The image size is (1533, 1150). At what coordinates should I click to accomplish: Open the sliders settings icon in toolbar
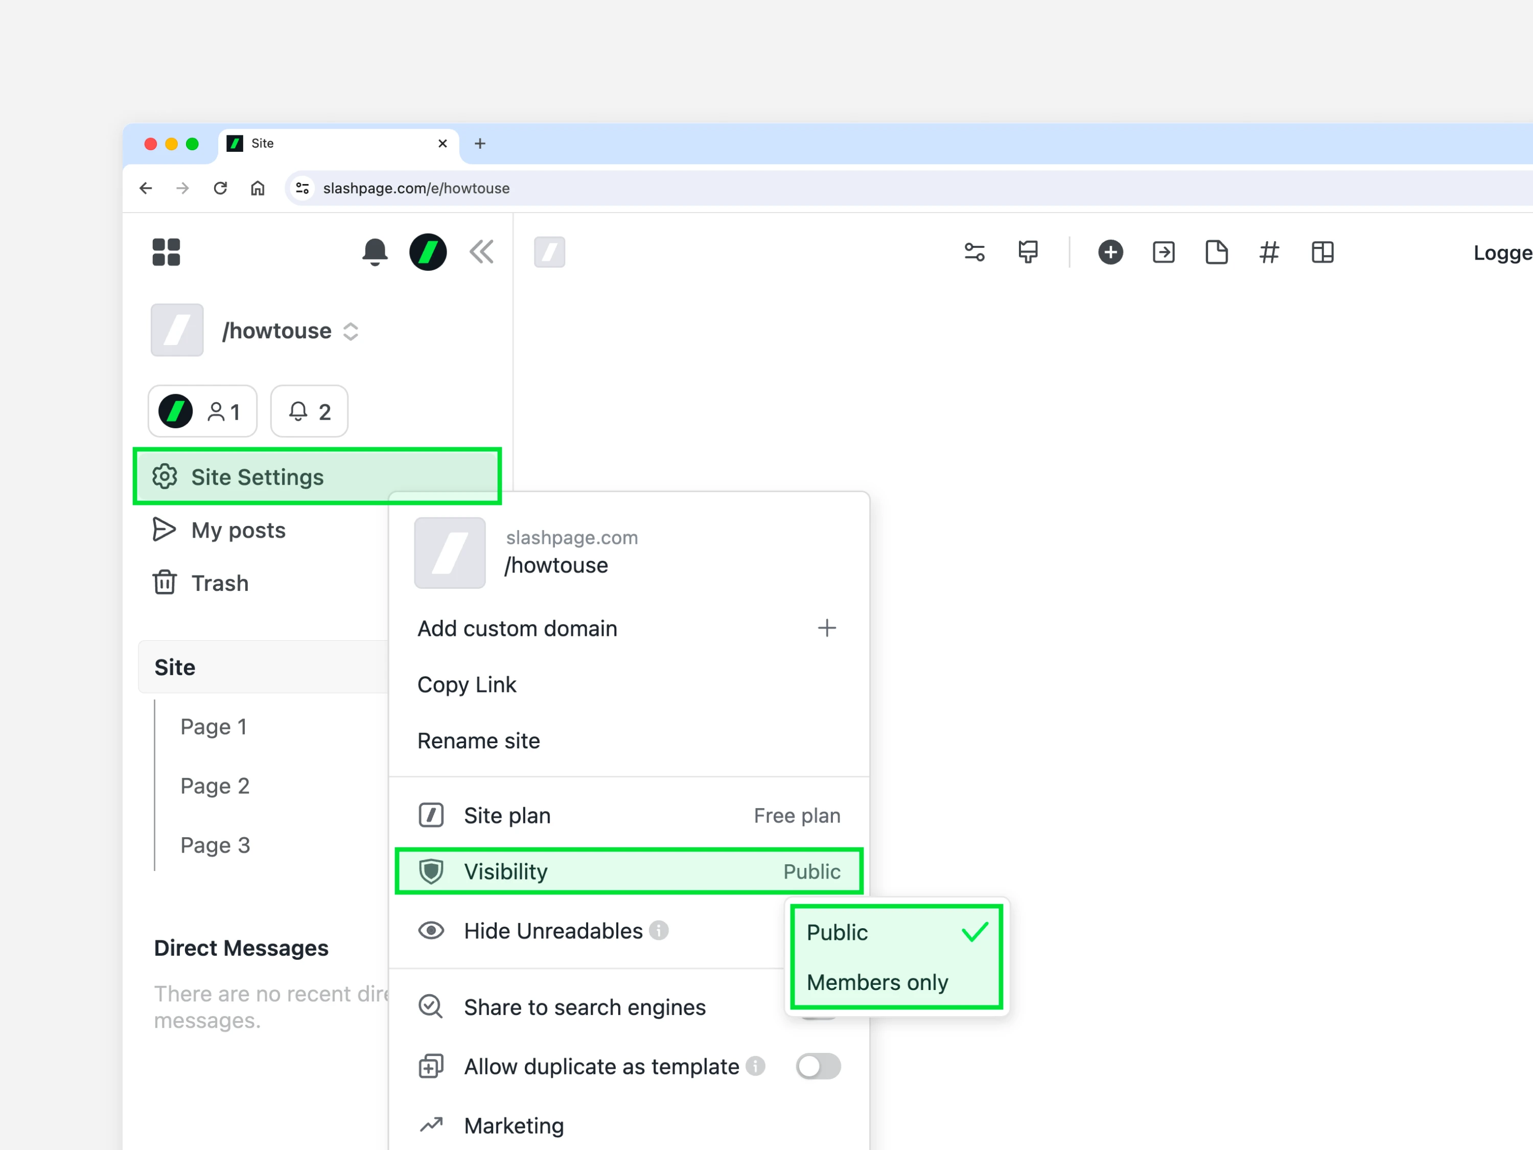(974, 252)
